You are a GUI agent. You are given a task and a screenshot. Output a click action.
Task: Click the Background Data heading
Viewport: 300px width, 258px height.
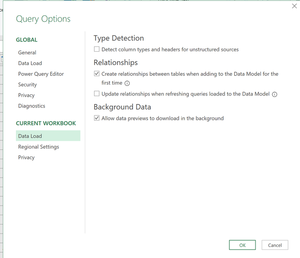tap(122, 107)
